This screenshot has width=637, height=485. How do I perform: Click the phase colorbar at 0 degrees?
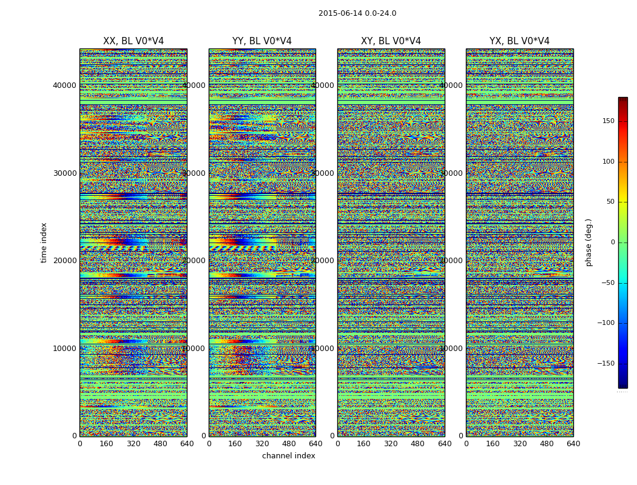click(x=623, y=242)
